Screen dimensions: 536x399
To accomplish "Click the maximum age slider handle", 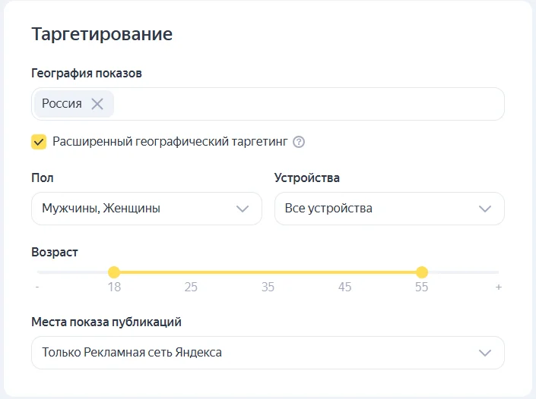I will (422, 272).
